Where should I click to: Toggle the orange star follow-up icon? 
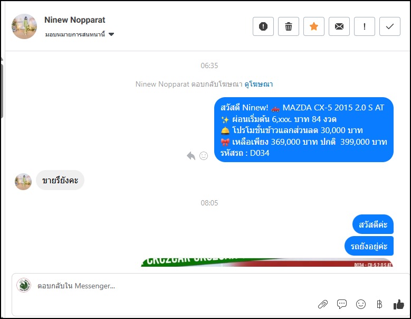click(314, 26)
